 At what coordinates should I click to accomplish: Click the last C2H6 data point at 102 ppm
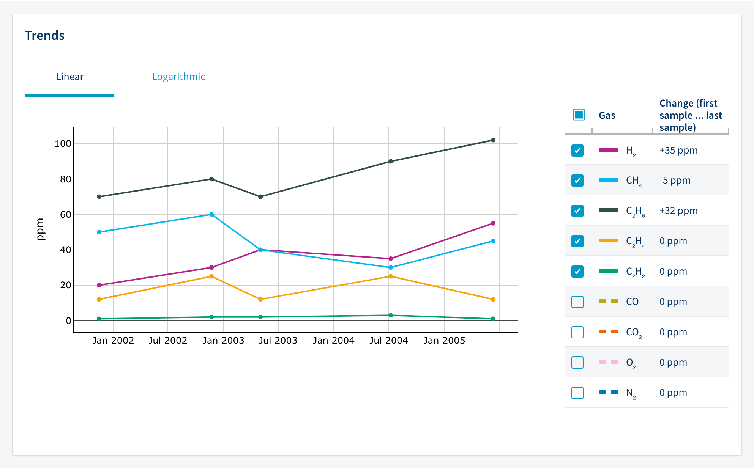pyautogui.click(x=493, y=140)
